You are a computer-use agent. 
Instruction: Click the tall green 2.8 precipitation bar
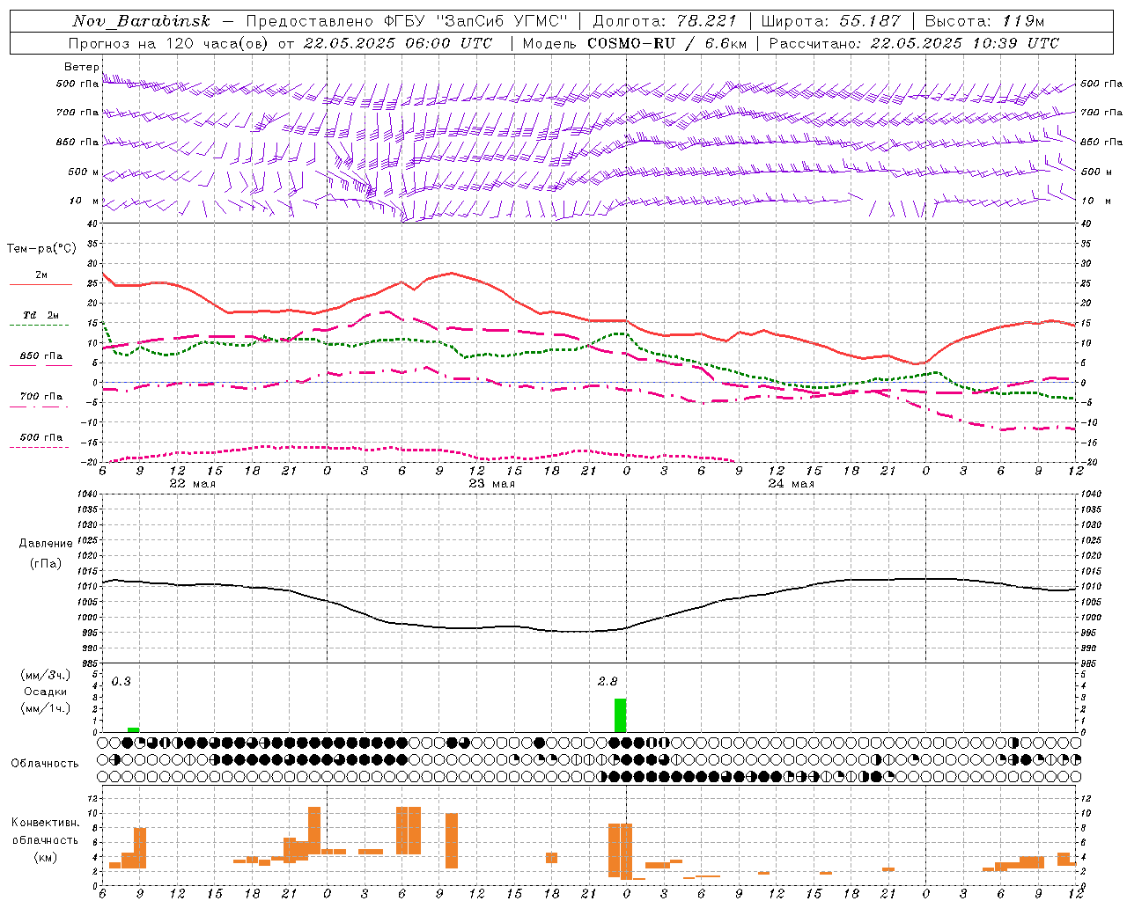621,715
